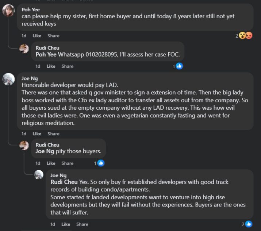Click Rudi Cheu's avatar in first reply

(24, 49)
